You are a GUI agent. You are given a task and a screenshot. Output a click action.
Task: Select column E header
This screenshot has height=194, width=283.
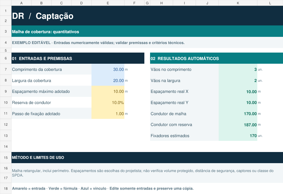[108, 3]
